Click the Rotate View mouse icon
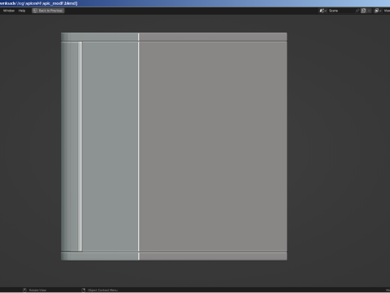 coord(24,290)
